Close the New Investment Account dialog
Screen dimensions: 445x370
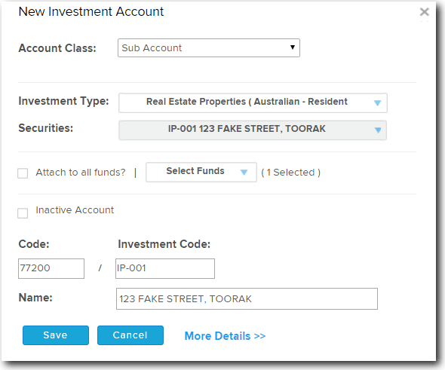pos(425,12)
